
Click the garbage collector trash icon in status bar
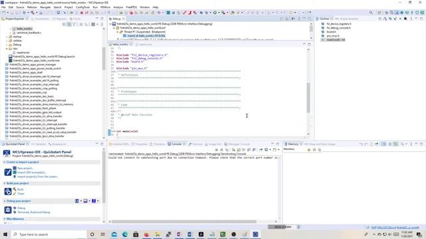298,227
